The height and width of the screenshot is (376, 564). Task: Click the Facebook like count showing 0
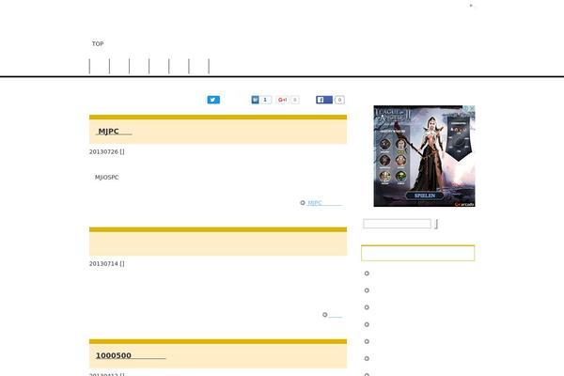click(339, 100)
